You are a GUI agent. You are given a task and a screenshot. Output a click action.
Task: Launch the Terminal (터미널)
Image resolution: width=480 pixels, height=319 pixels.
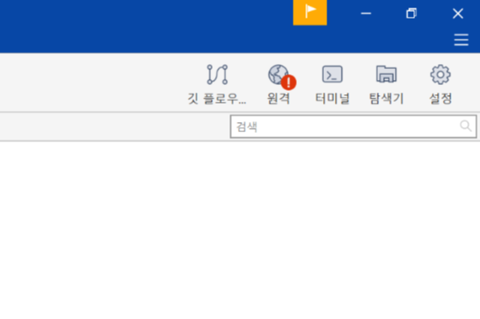tap(332, 84)
